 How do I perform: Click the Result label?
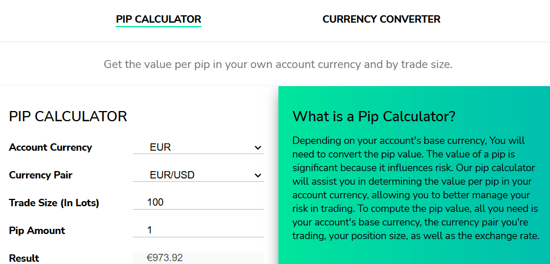tap(24, 258)
